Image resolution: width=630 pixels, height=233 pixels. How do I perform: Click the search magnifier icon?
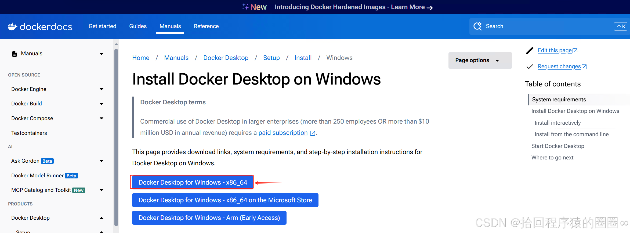tap(477, 26)
